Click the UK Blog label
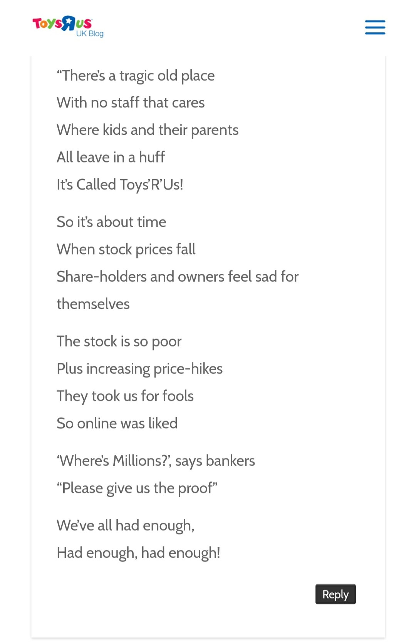The image size is (416, 644). click(x=90, y=34)
